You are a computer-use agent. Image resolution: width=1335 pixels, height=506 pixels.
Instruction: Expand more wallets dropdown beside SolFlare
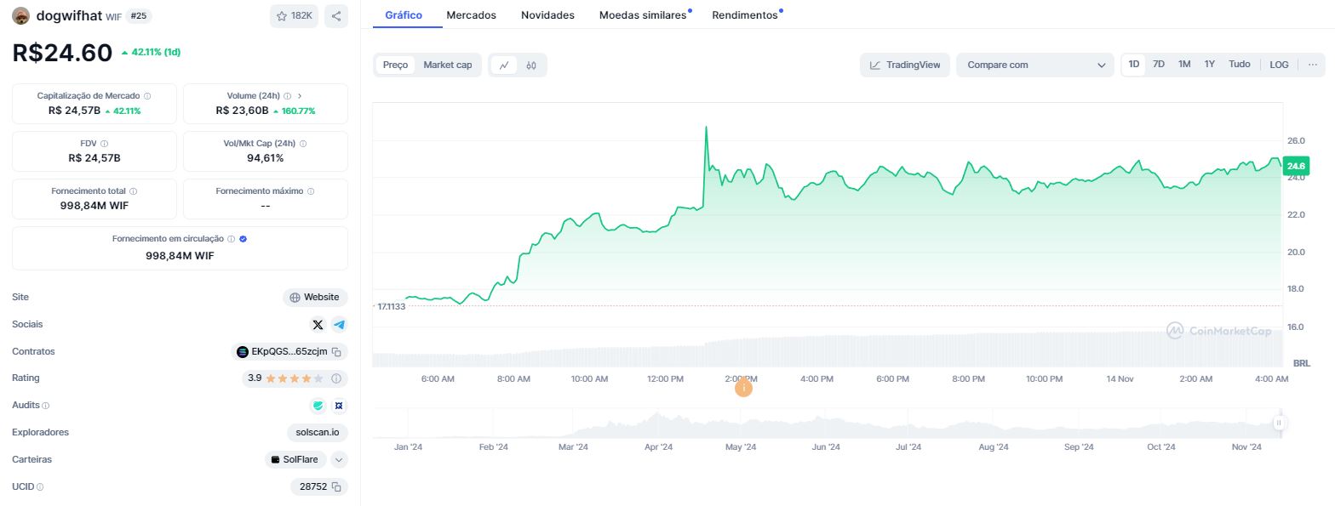pyautogui.click(x=339, y=459)
